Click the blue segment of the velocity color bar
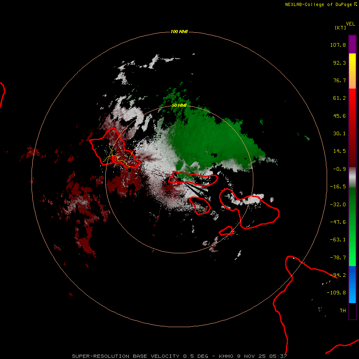This screenshot has height=359, width=359. (352, 284)
